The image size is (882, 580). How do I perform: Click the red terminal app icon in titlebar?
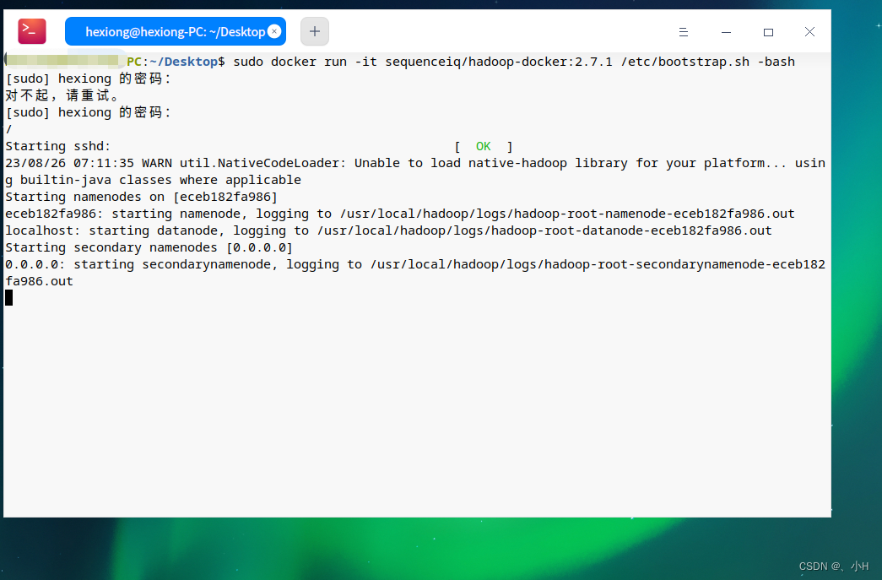[x=31, y=30]
